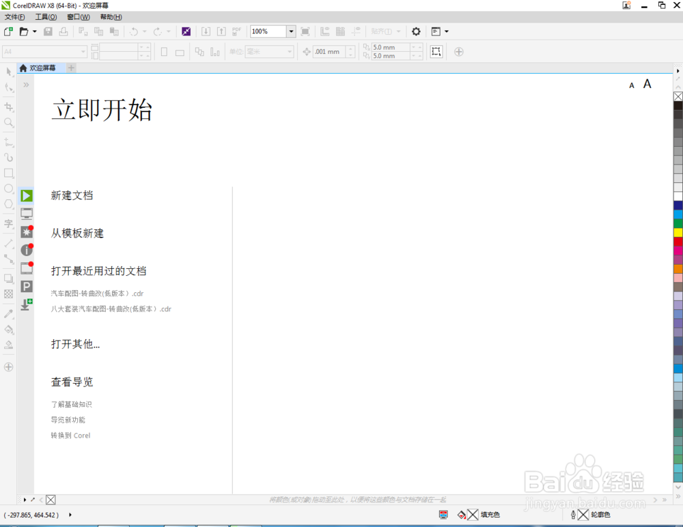Click the small A decrease text size
Viewport: 683px width, 527px height.
(632, 86)
